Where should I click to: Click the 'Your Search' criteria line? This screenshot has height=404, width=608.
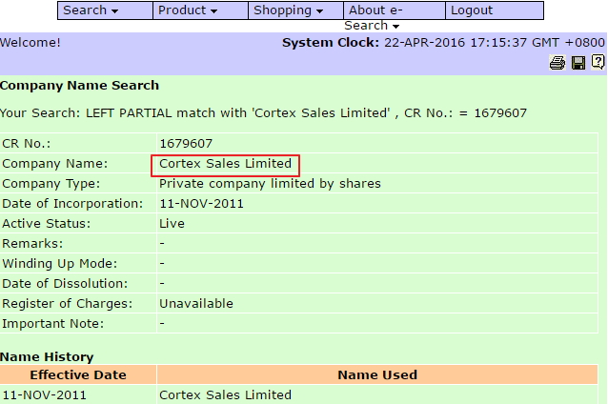coord(263,113)
